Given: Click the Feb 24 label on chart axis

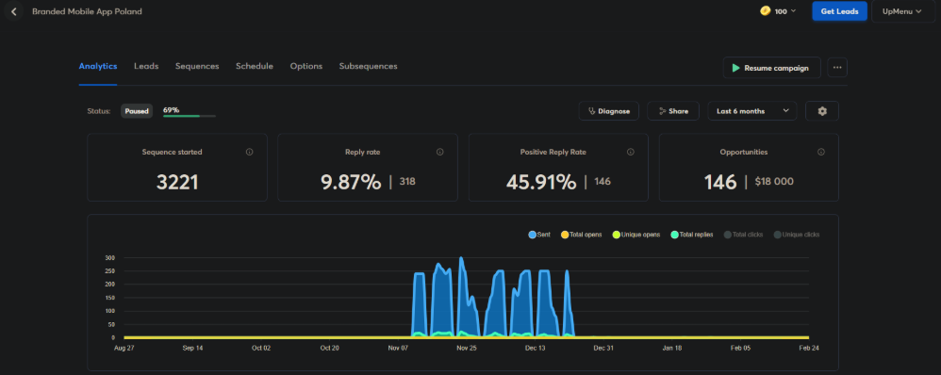Looking at the screenshot, I should [x=809, y=348].
